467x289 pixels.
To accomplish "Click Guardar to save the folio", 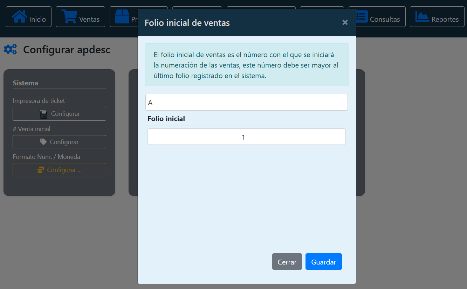I will tap(323, 261).
